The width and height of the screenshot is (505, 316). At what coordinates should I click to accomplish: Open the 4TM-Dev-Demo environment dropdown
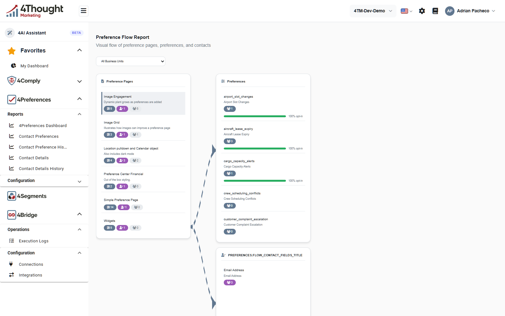tap(373, 11)
